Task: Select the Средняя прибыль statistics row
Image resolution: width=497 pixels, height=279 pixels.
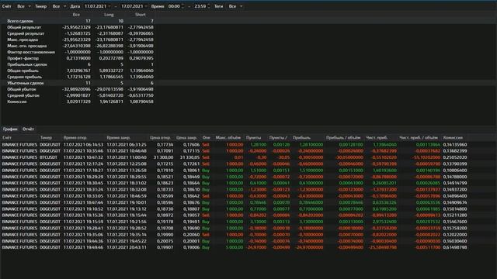Action: pyautogui.click(x=78, y=77)
